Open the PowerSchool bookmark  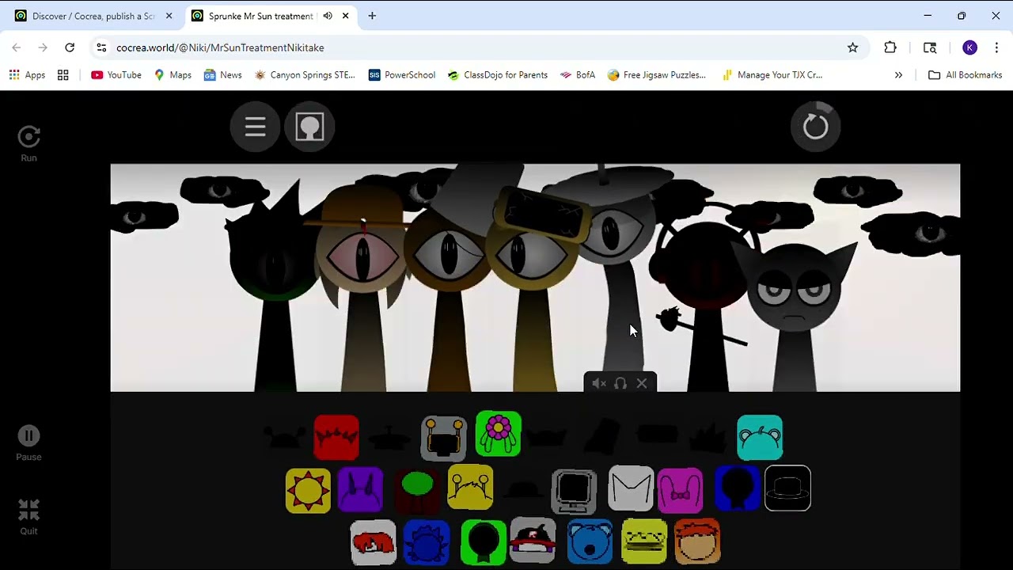point(402,74)
